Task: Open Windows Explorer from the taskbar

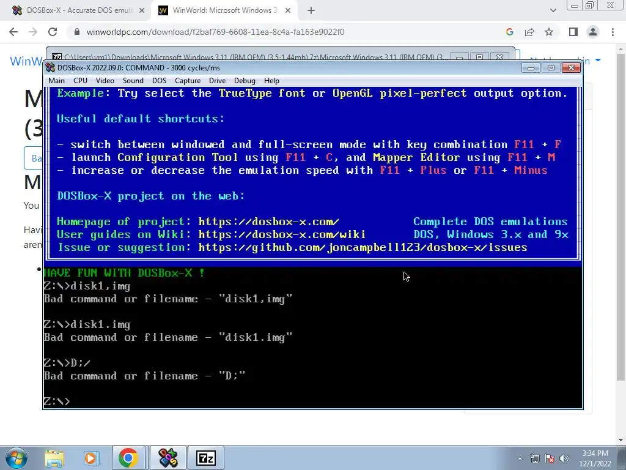Action: (x=54, y=458)
